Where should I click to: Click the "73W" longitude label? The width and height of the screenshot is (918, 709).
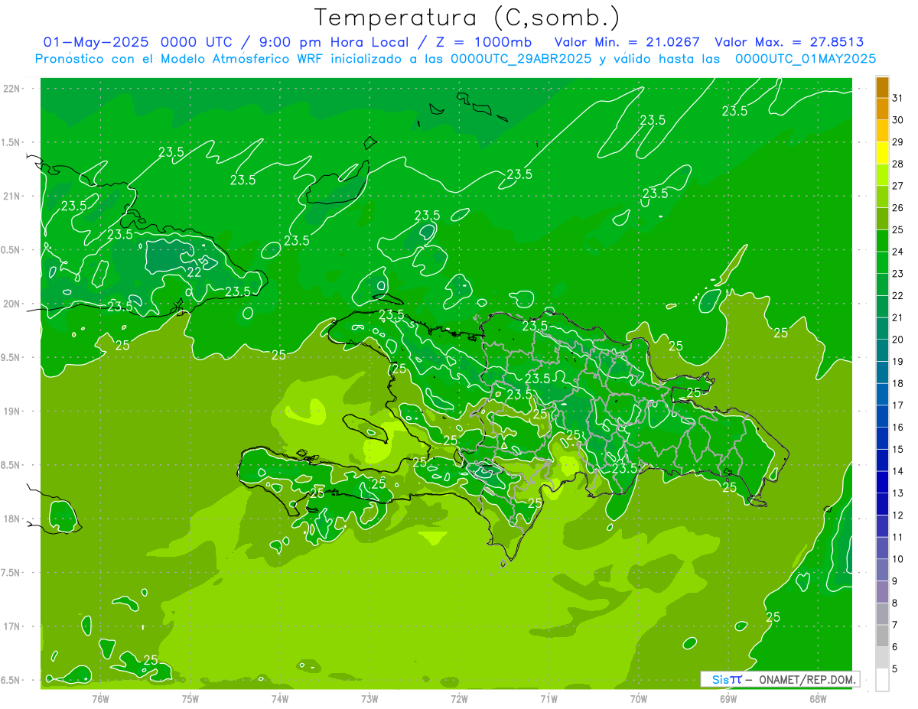(x=369, y=699)
